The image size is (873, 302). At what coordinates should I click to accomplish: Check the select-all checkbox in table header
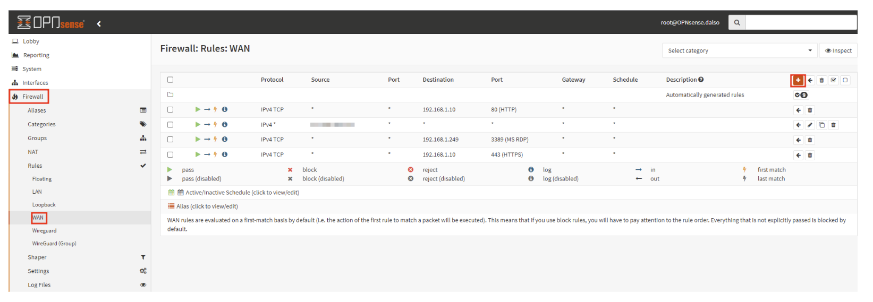pos(171,80)
